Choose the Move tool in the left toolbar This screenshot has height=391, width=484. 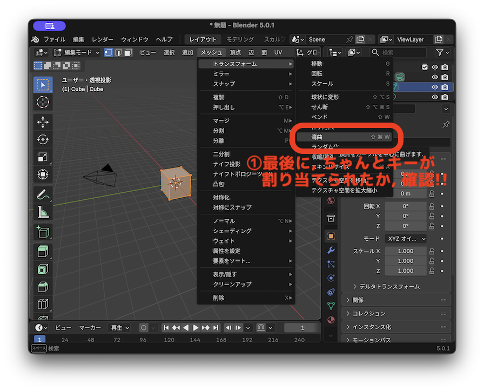tap(43, 122)
